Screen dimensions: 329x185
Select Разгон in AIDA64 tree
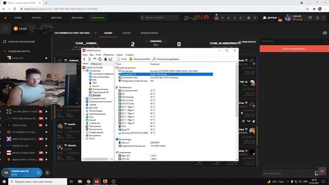[x=94, y=86]
